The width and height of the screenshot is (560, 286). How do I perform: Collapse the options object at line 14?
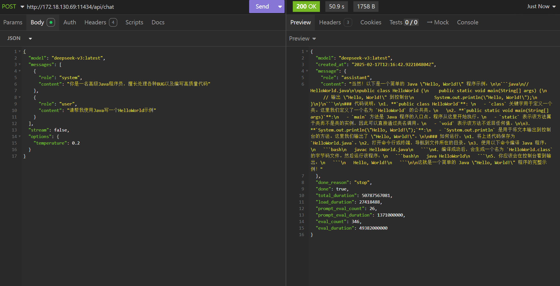click(20, 137)
